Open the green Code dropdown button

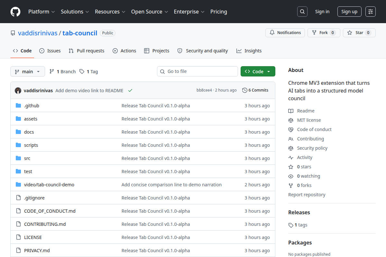click(x=258, y=72)
